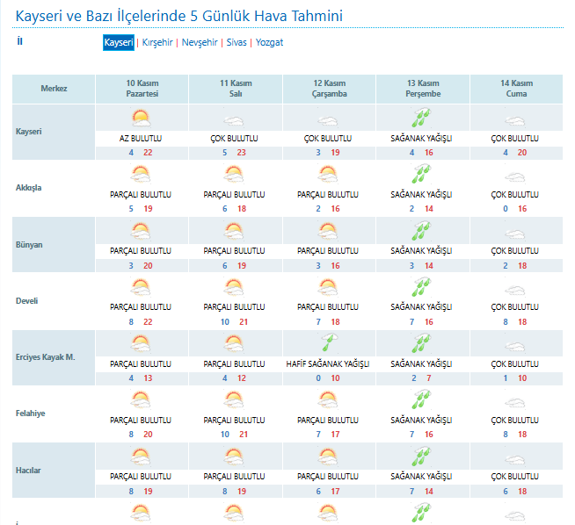Click Erciyes Kayak M. light shower icon for 12 Kasım
Viewport: 575px width, 525px height.
328,343
